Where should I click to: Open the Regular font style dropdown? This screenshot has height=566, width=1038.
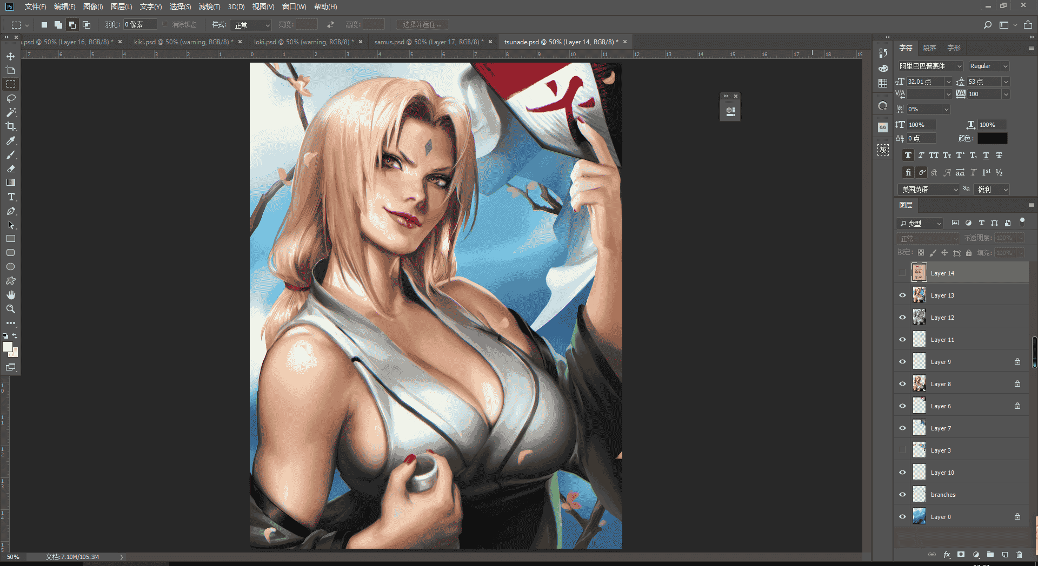coord(1005,66)
